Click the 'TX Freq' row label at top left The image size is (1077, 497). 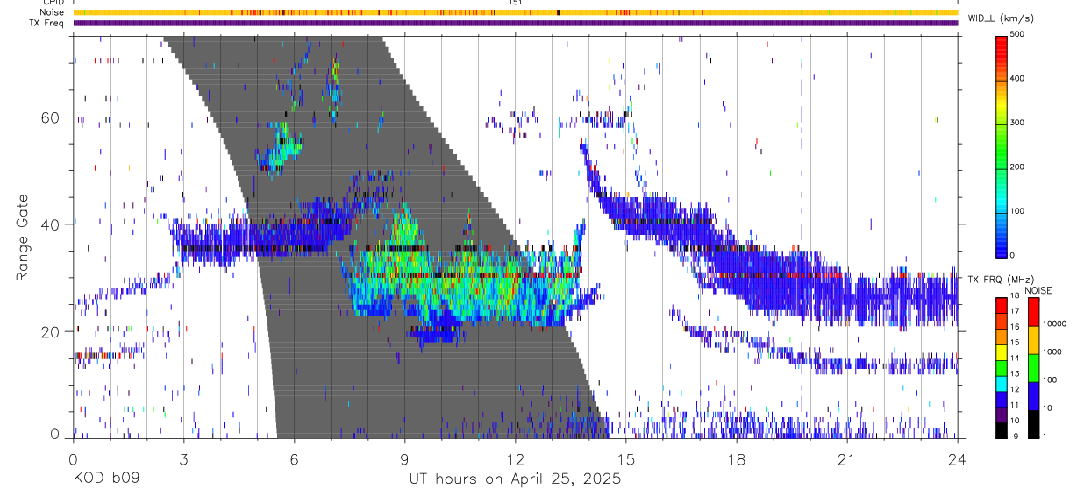[47, 23]
